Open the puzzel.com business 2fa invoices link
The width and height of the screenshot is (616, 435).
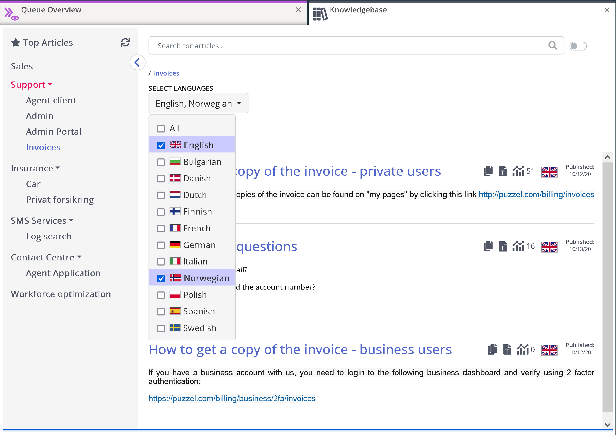(232, 399)
